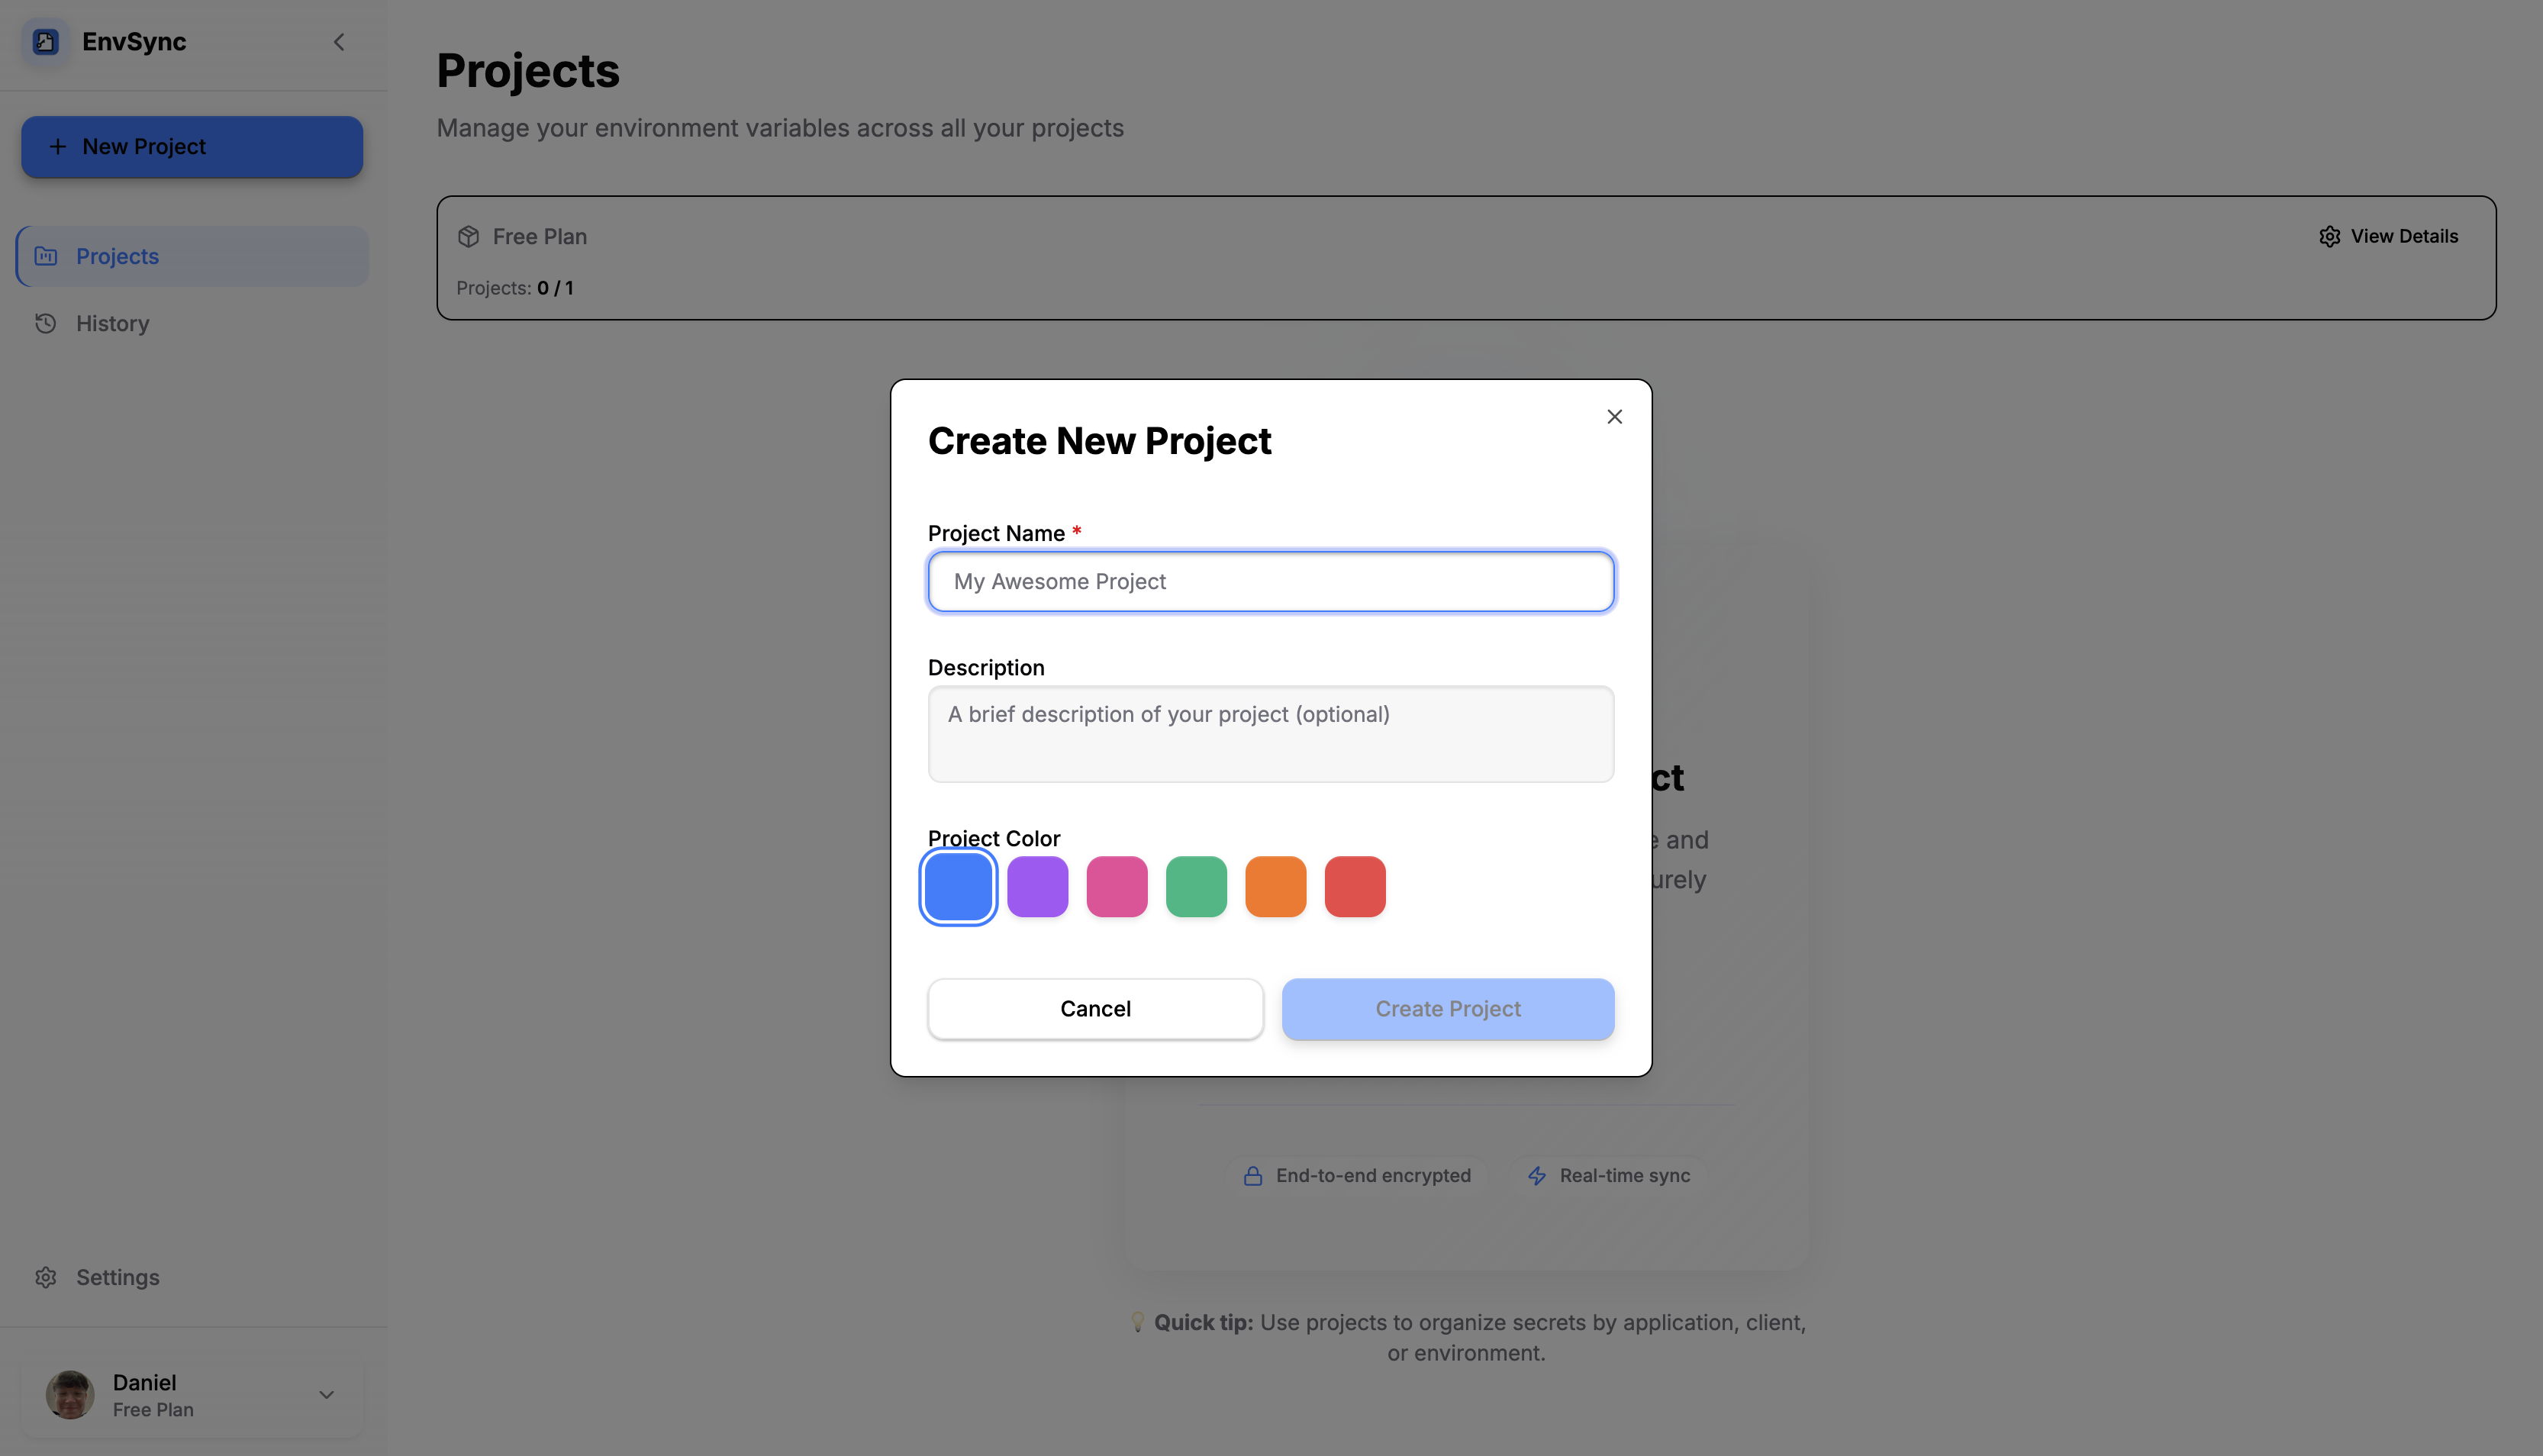This screenshot has width=2543, height=1456.
Task: Pick the green project color swatch
Action: coord(1196,886)
